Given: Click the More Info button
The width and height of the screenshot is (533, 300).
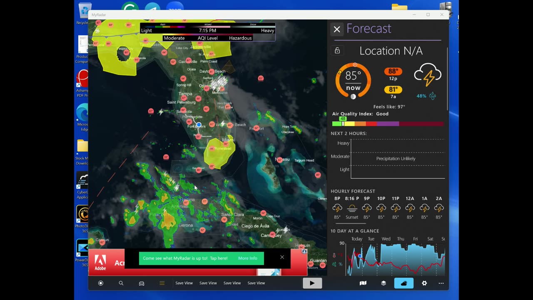Looking at the screenshot, I should click(x=248, y=258).
